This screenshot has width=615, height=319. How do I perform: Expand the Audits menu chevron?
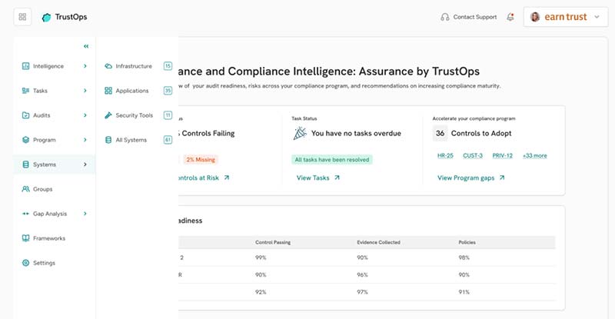(85, 115)
